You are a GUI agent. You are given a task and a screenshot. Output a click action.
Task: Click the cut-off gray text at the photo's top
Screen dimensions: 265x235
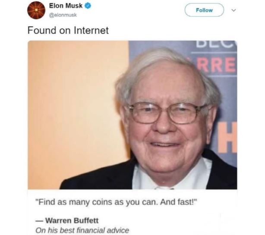(x=217, y=44)
